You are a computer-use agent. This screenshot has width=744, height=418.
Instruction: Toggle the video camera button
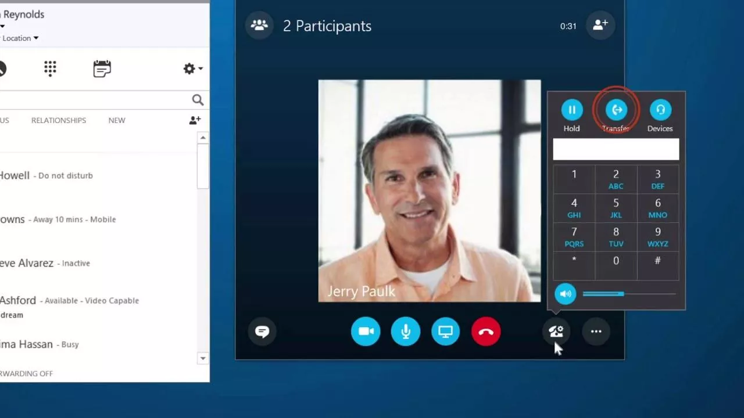pyautogui.click(x=366, y=331)
